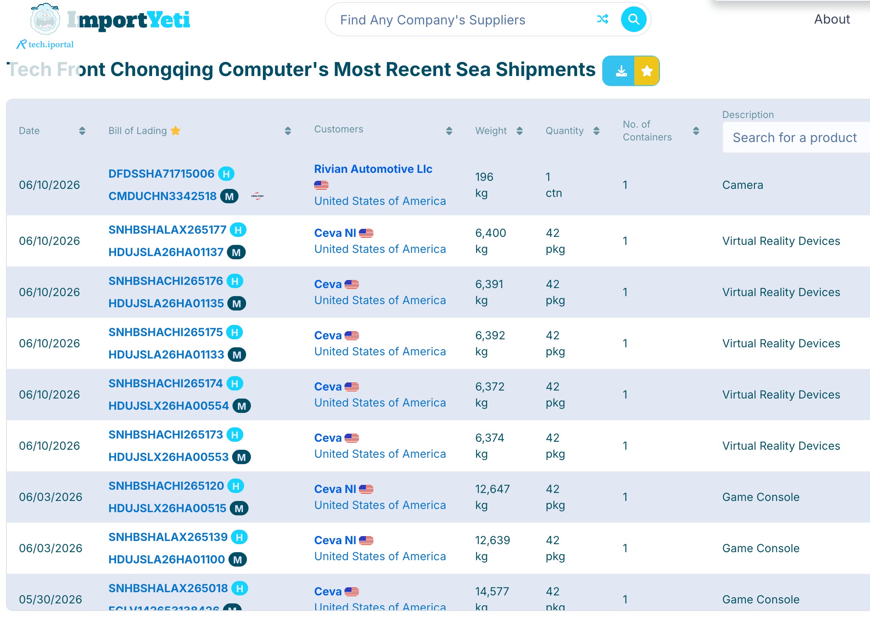
Task: Click the H badge next to SNHBSHACHI265175
Action: 235,332
